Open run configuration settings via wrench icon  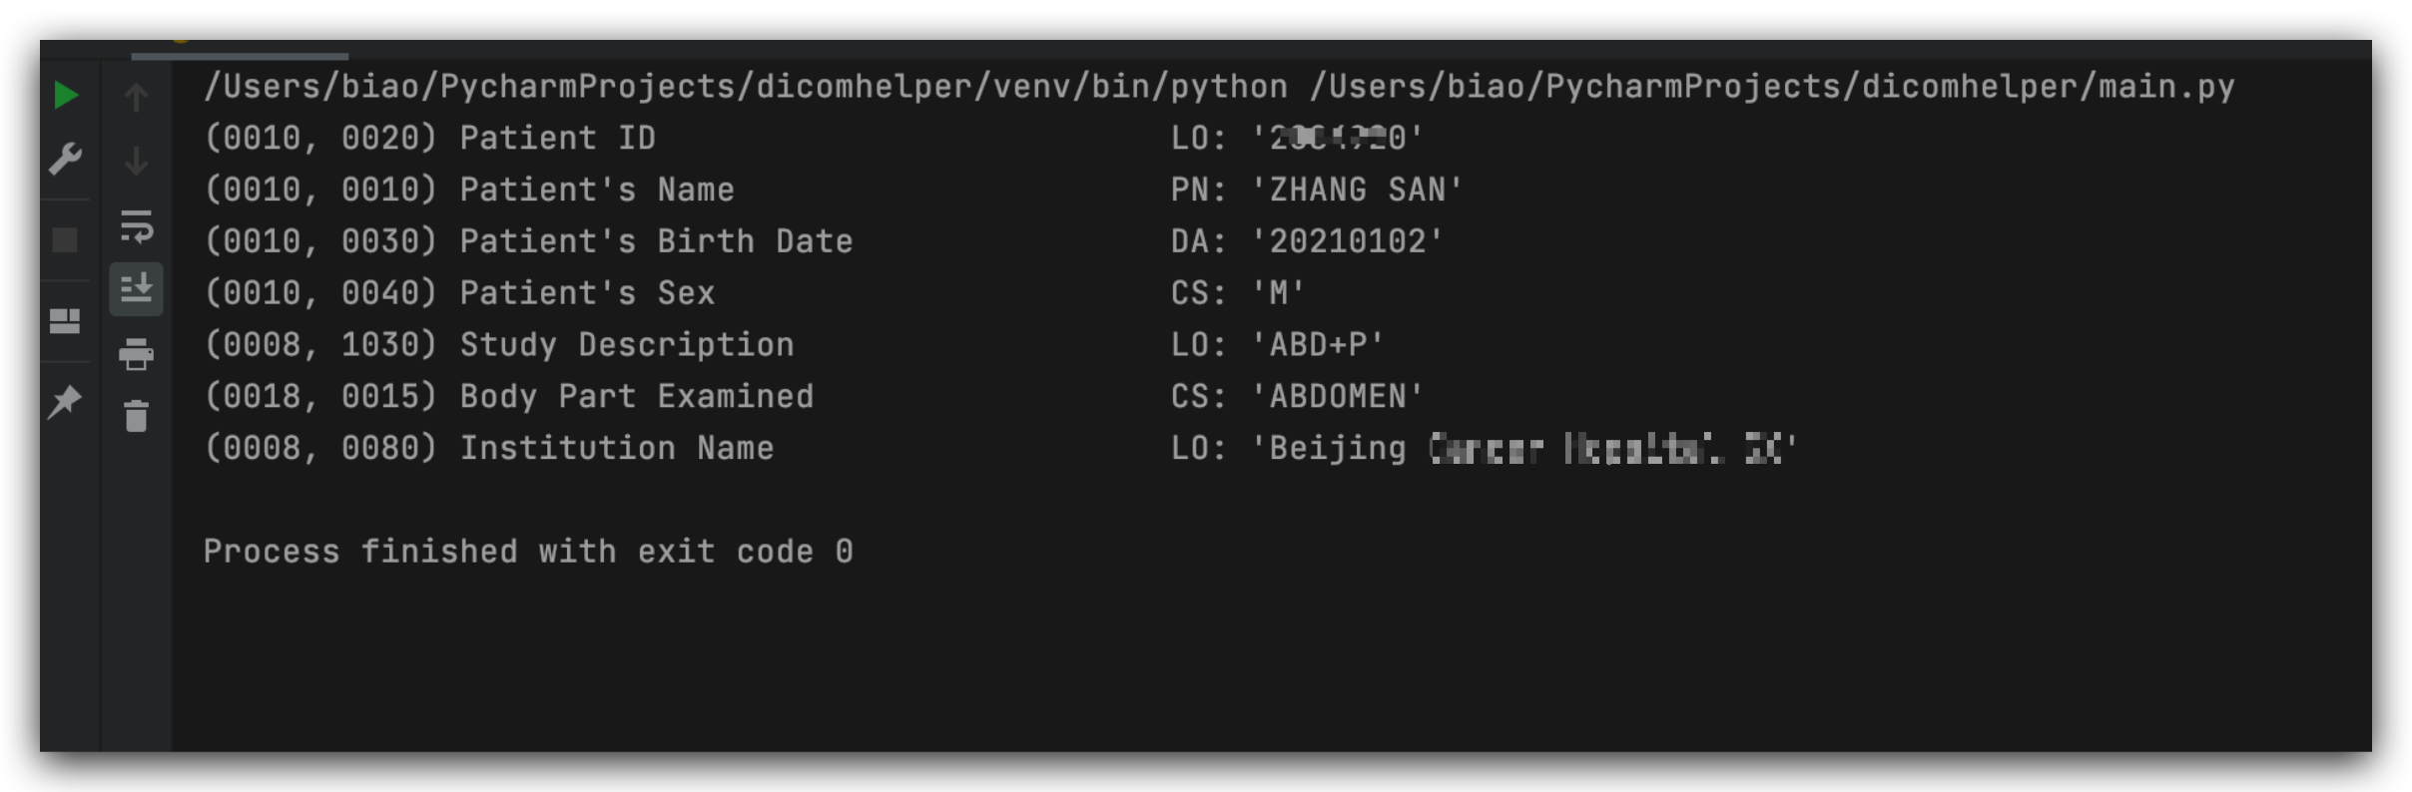(66, 158)
